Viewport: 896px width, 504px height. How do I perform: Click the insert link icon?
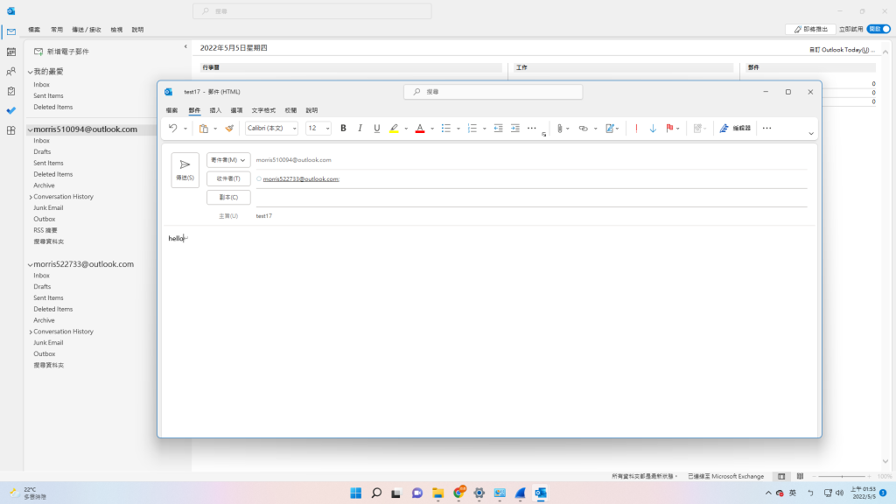(x=583, y=129)
